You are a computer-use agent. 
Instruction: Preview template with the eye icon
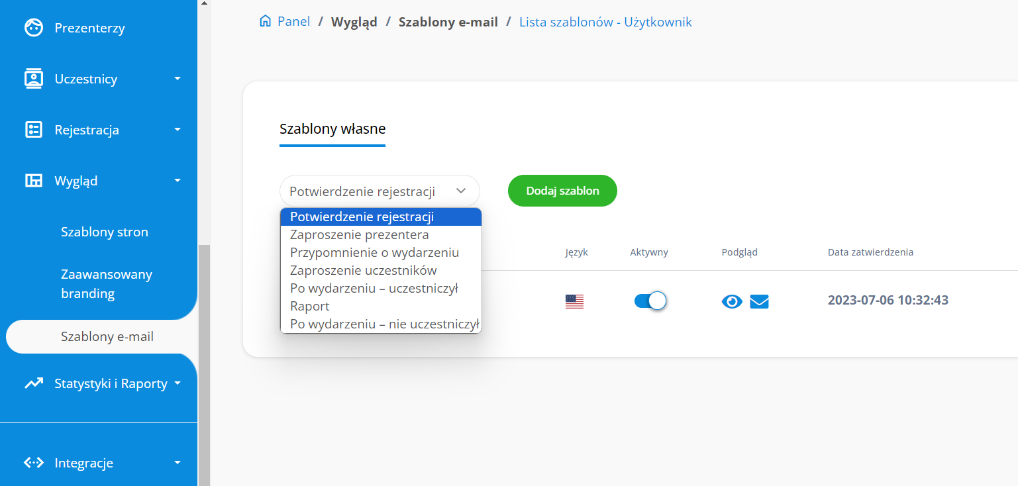click(731, 301)
